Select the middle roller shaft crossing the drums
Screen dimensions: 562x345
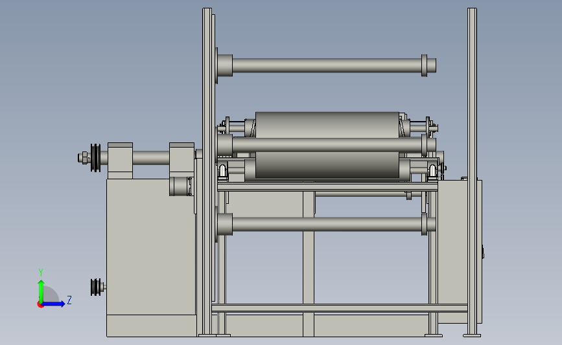point(327,145)
